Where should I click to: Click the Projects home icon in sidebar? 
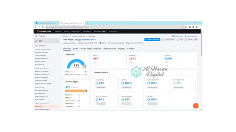[37, 36]
